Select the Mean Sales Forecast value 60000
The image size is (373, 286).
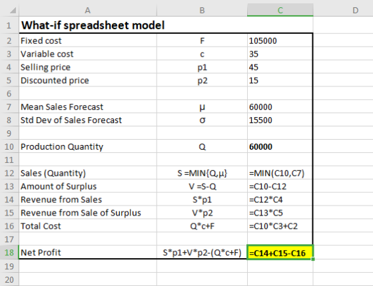pyautogui.click(x=280, y=107)
